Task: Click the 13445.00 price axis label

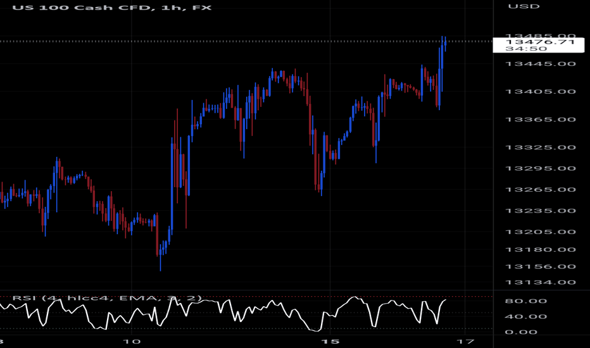Action: (x=541, y=64)
